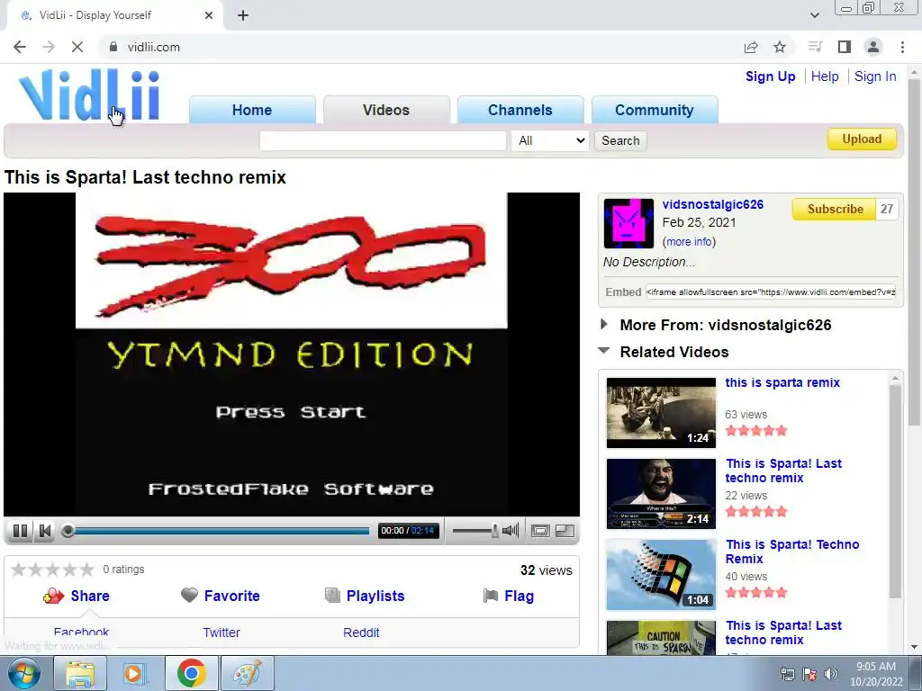
Task: Adjust the player volume slider
Action: tap(475, 531)
